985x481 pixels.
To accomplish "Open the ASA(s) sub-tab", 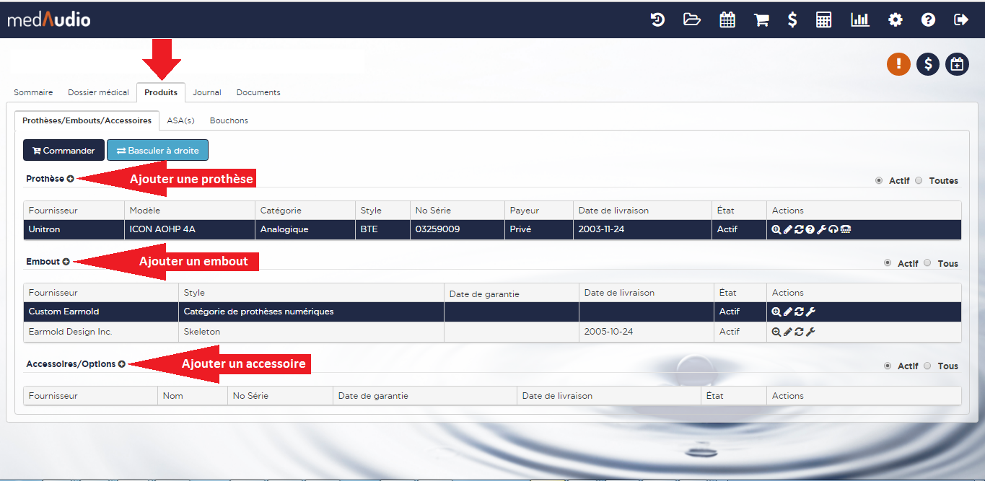I will pyautogui.click(x=180, y=120).
